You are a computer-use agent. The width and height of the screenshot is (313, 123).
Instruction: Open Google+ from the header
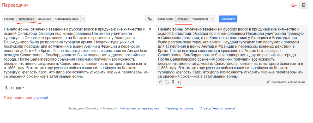pos(294,5)
